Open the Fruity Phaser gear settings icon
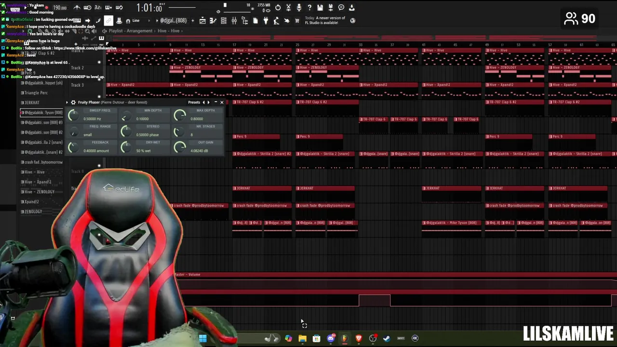Image resolution: width=617 pixels, height=347 pixels. pyautogui.click(x=73, y=102)
